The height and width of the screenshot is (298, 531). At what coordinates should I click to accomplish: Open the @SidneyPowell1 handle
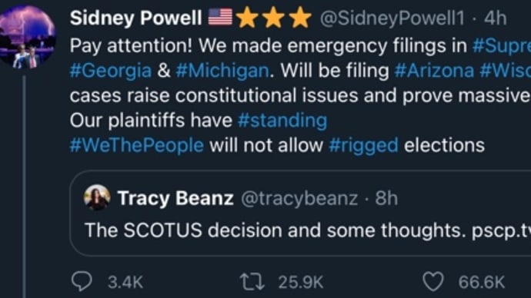click(392, 18)
